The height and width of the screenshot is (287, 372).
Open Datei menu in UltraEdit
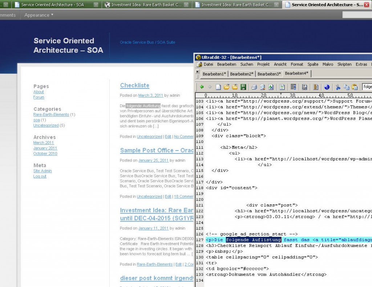click(208, 64)
